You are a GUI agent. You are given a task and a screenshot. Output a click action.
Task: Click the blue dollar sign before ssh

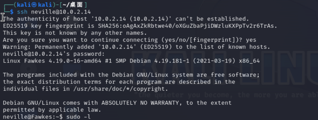(12, 12)
